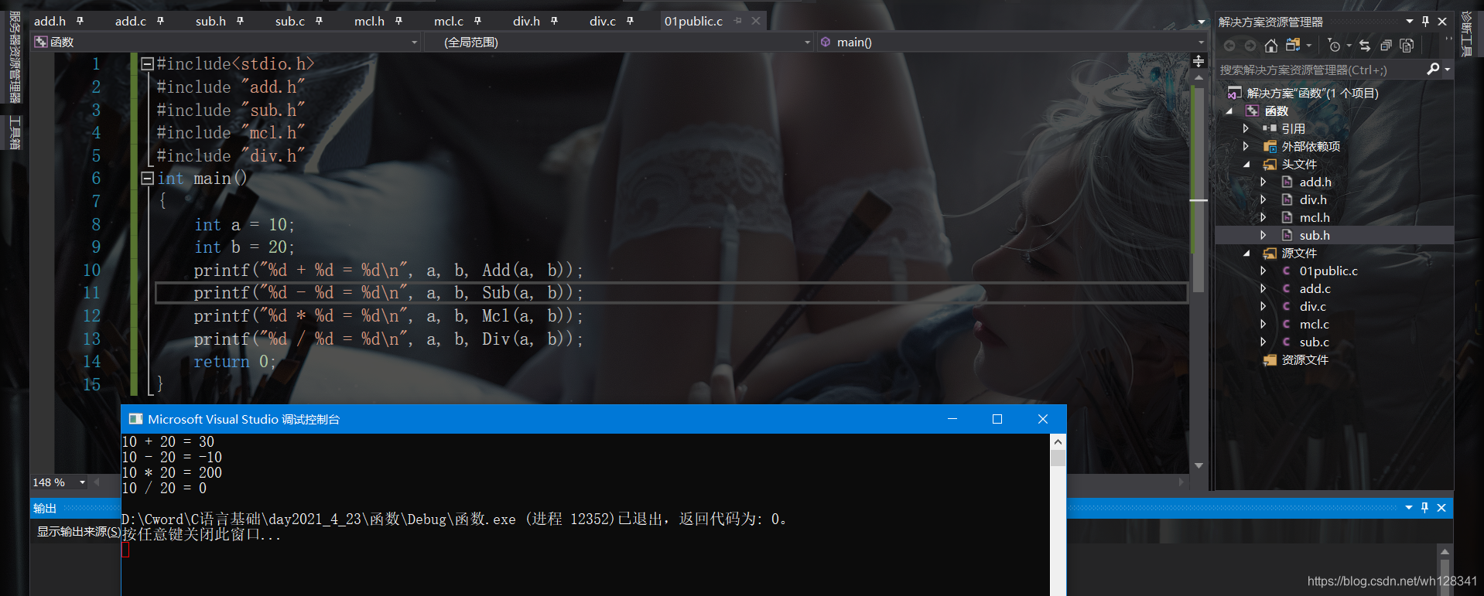Unpin the add.c editor tab
This screenshot has width=1484, height=596.
point(160,21)
